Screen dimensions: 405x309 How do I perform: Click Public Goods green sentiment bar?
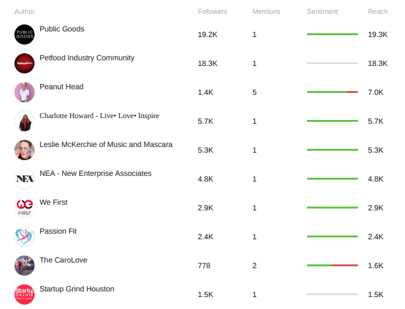tap(332, 35)
